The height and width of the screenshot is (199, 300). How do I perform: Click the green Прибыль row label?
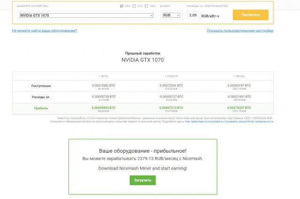[x=41, y=108]
